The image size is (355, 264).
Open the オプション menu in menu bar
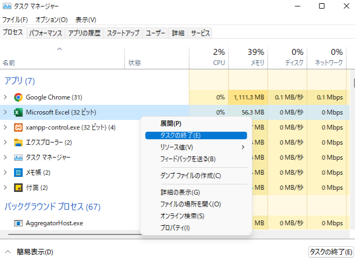[51, 19]
